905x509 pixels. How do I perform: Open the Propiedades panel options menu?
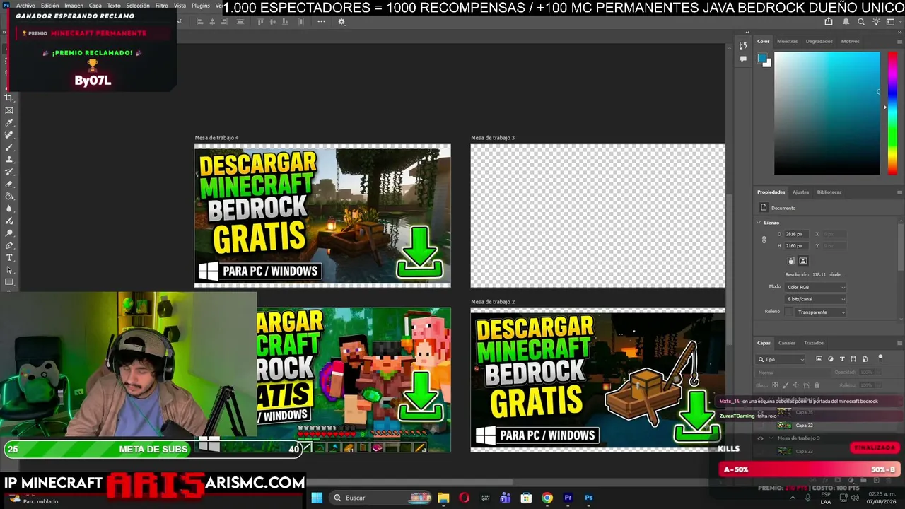pyautogui.click(x=899, y=192)
